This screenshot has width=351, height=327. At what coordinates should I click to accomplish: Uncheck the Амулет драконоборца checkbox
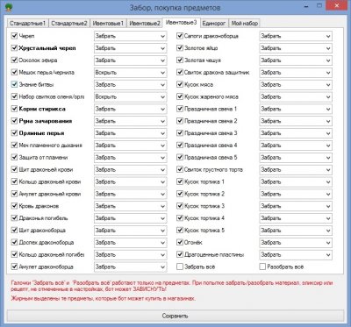(x=14, y=267)
